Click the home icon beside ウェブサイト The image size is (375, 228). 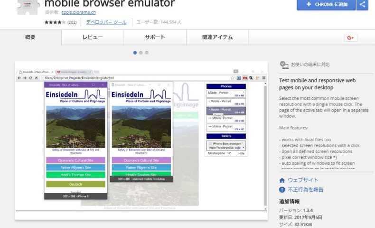[282, 180]
